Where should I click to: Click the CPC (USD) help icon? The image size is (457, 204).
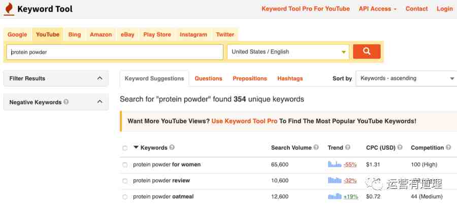[x=400, y=148]
